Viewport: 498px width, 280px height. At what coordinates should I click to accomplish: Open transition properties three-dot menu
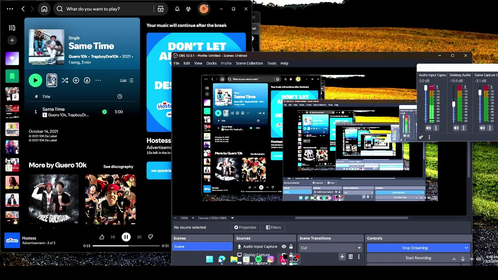click(x=359, y=257)
